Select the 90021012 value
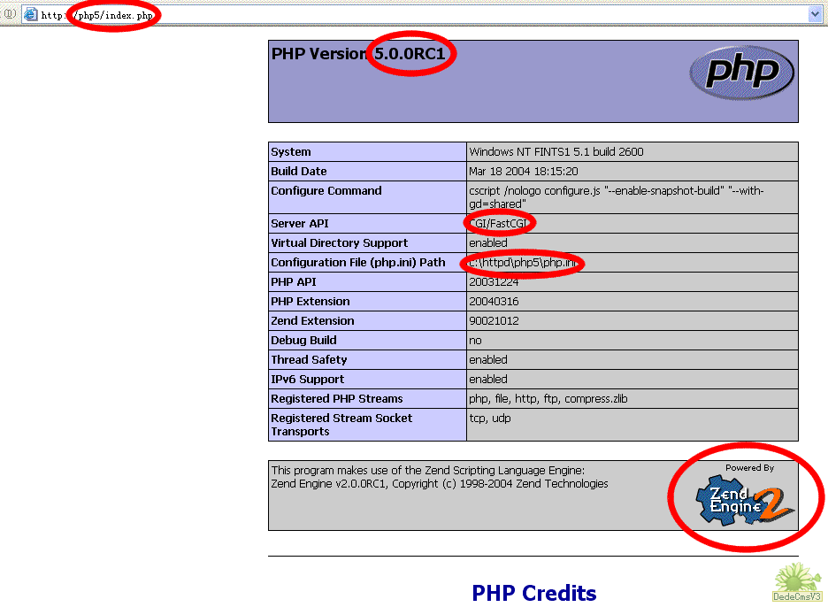 494,321
